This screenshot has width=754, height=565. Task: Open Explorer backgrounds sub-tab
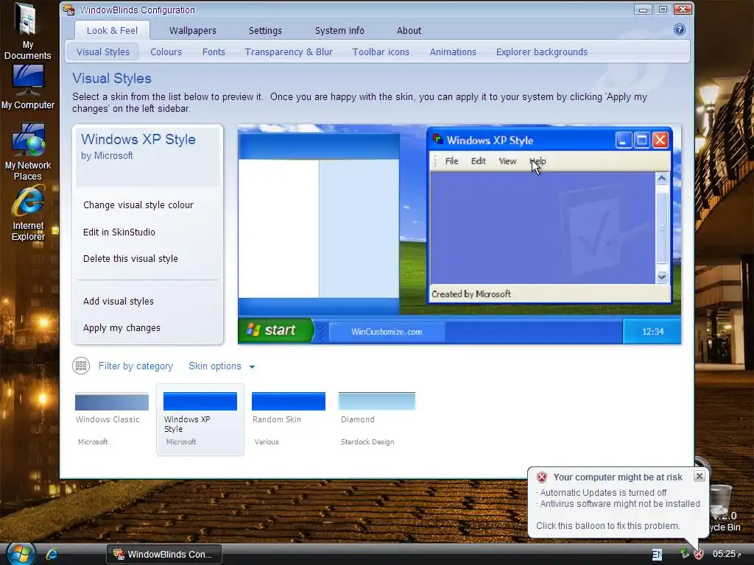point(541,52)
